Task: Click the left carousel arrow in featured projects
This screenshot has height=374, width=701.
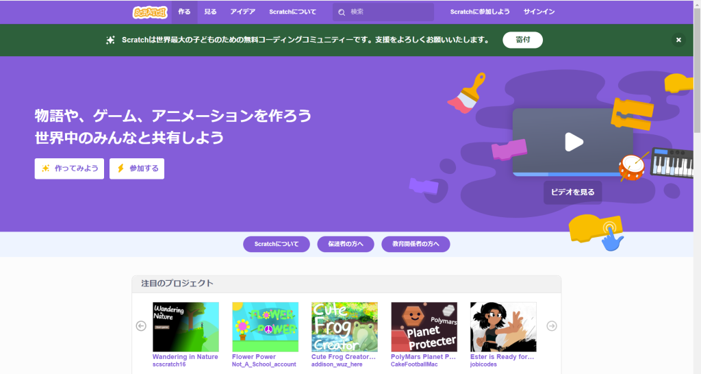Action: [x=141, y=326]
